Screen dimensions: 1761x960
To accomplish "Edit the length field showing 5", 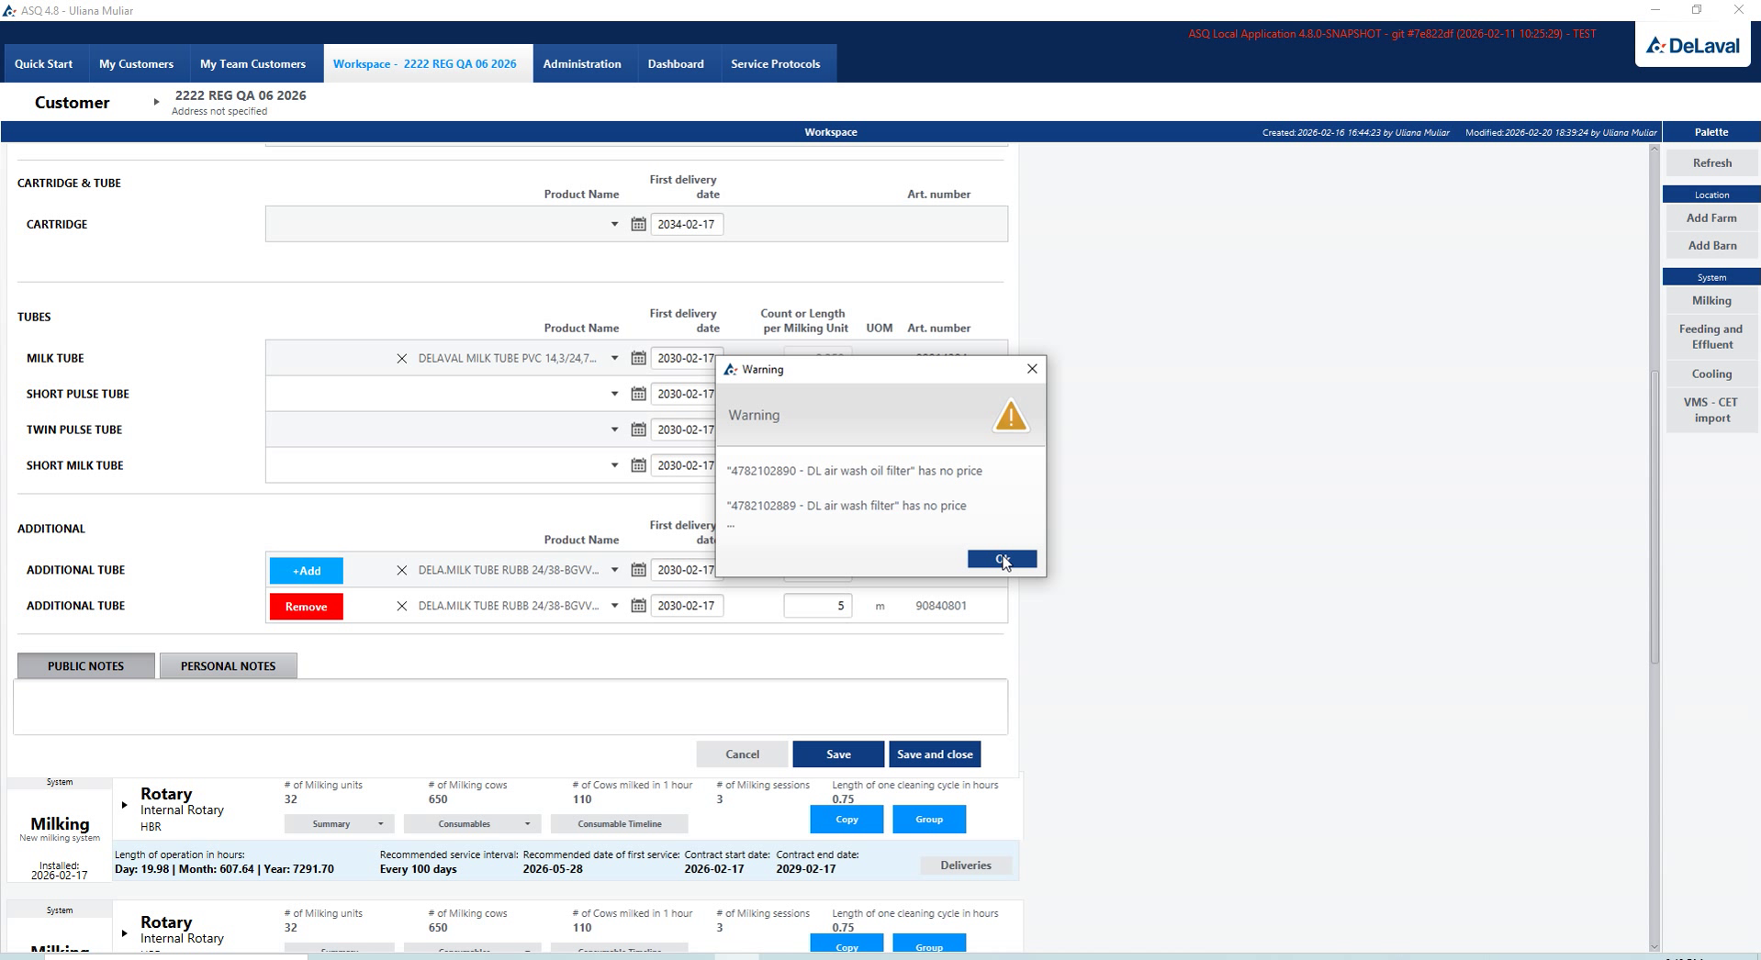I will [817, 606].
